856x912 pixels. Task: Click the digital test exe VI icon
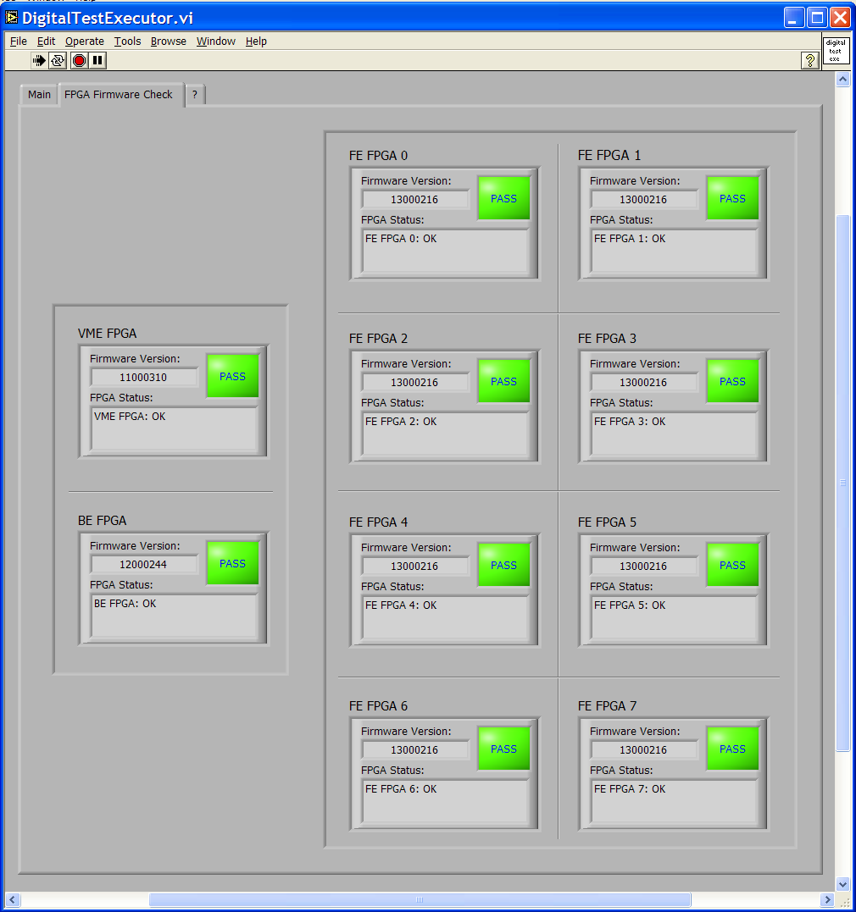tap(836, 50)
